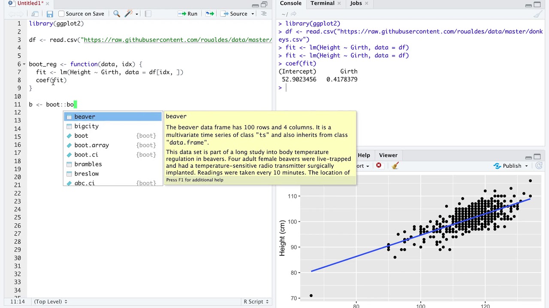Show the script in a new window
The height and width of the screenshot is (308, 549).
(35, 14)
